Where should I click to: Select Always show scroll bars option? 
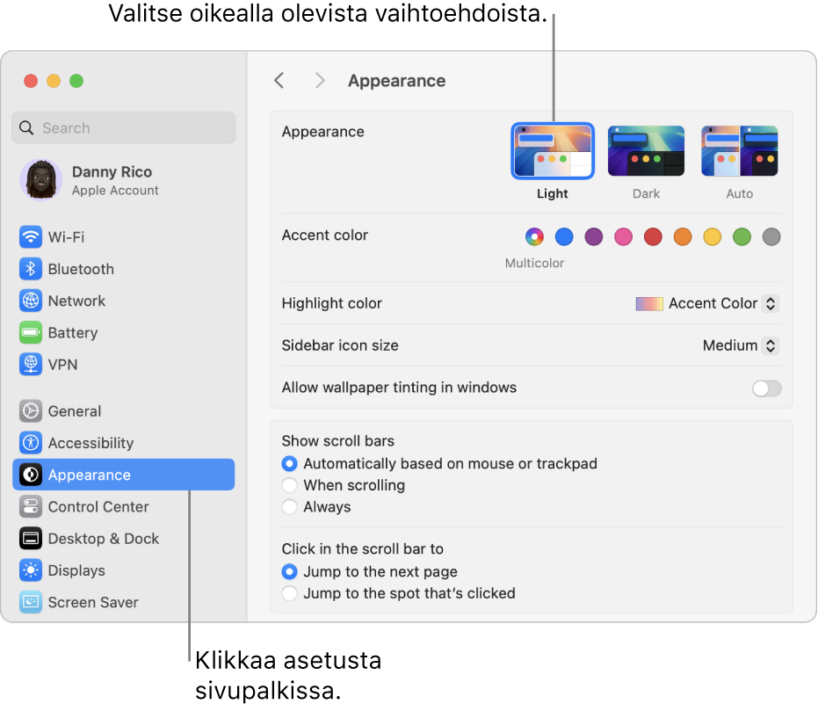coord(290,506)
